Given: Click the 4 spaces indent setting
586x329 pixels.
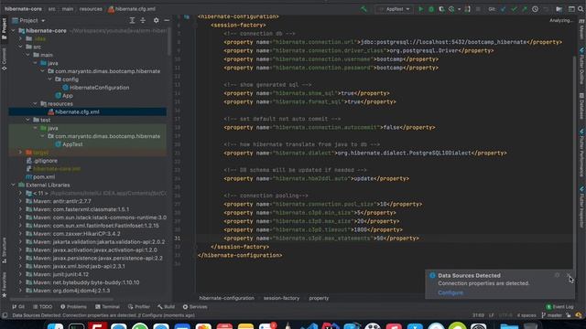Looking at the screenshot, I should (526, 315).
